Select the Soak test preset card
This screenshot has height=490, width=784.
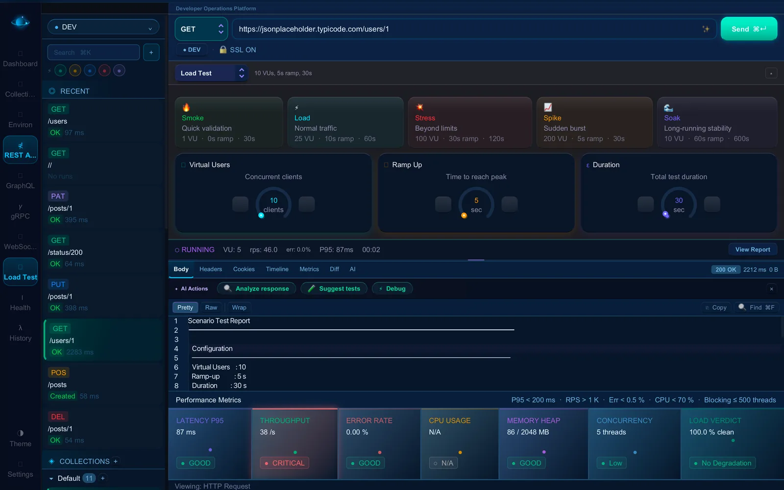pyautogui.click(x=717, y=122)
